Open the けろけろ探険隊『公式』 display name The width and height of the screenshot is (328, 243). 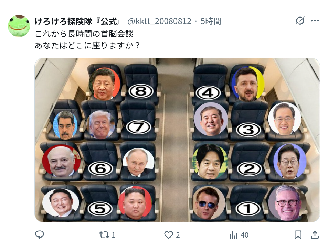(x=78, y=21)
